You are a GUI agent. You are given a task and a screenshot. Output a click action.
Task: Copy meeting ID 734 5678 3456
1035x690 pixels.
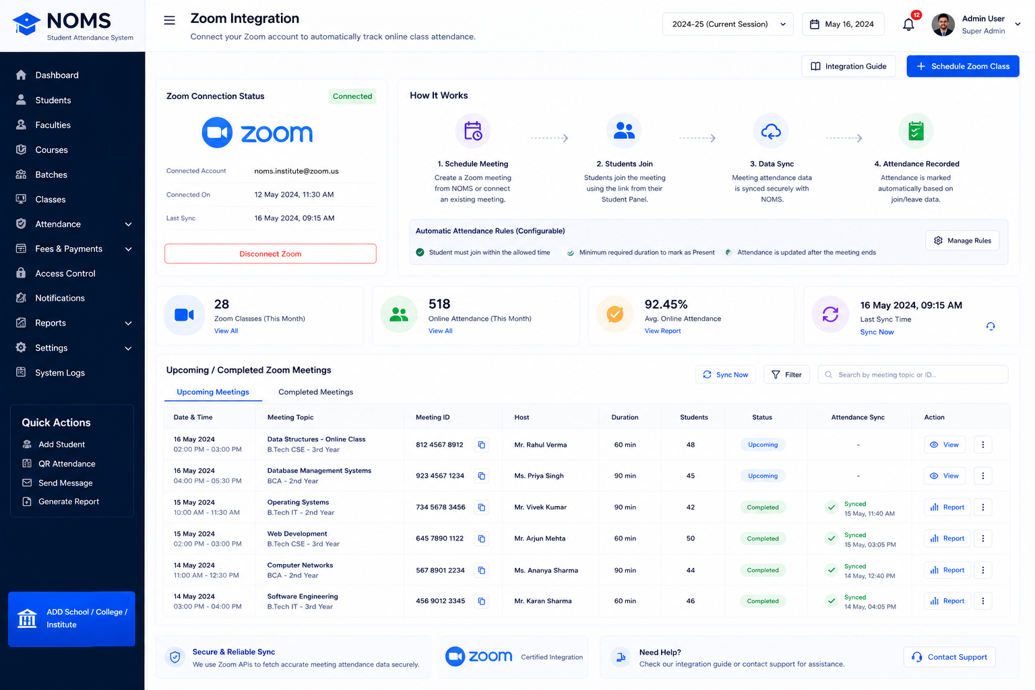pos(482,507)
